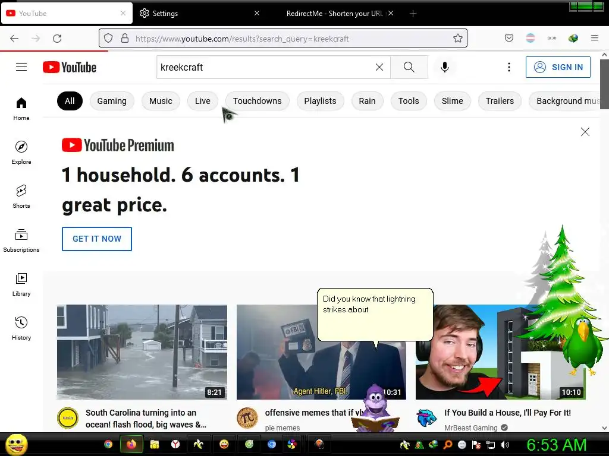Viewport: 609px width, 456px height.
Task: Select the Slime filter chip
Action: pos(453,101)
